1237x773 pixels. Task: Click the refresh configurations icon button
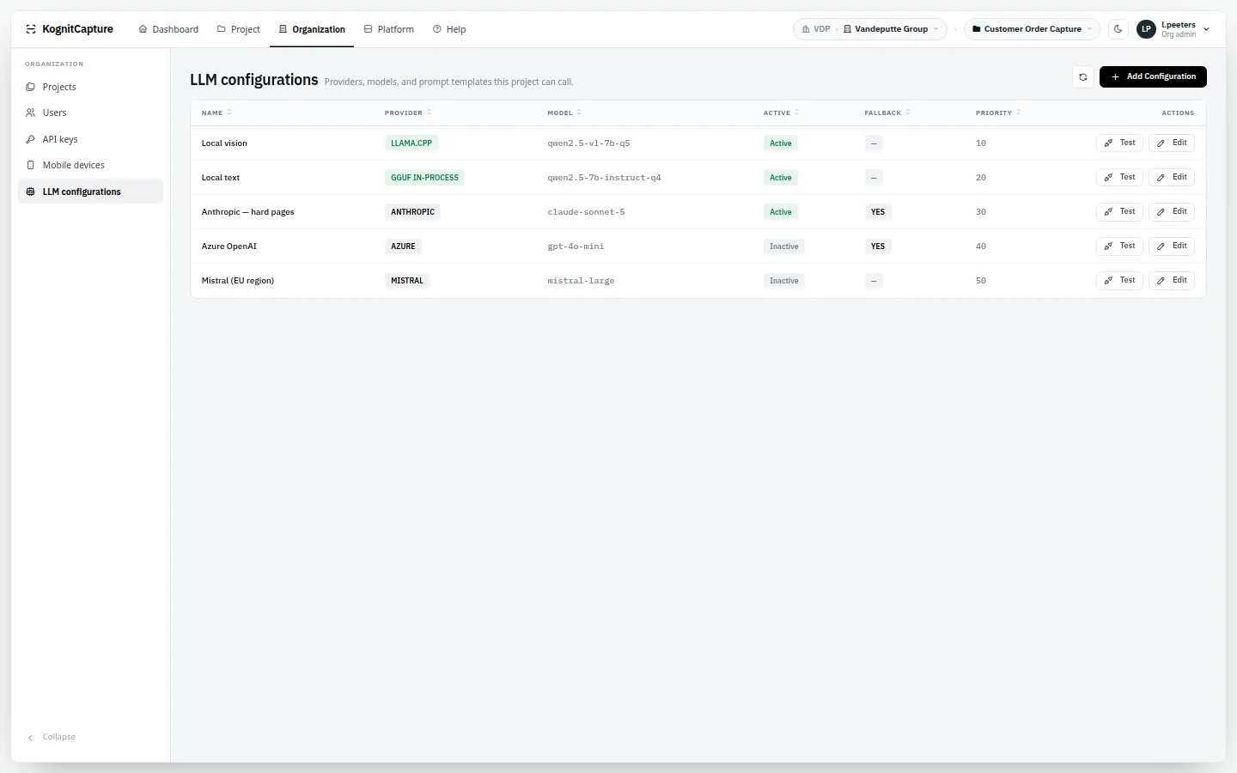point(1082,76)
